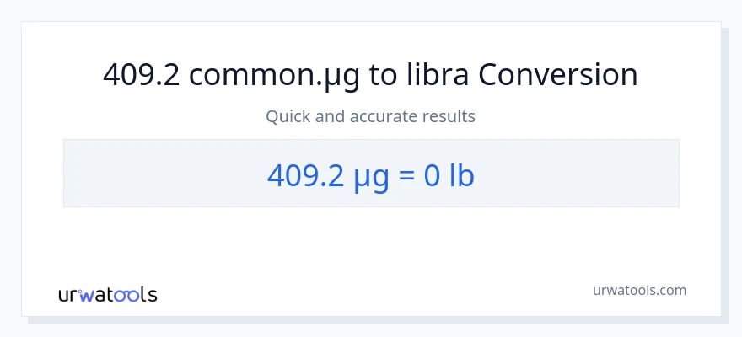Select the 'Quick and accurate results' subtitle

click(x=370, y=116)
